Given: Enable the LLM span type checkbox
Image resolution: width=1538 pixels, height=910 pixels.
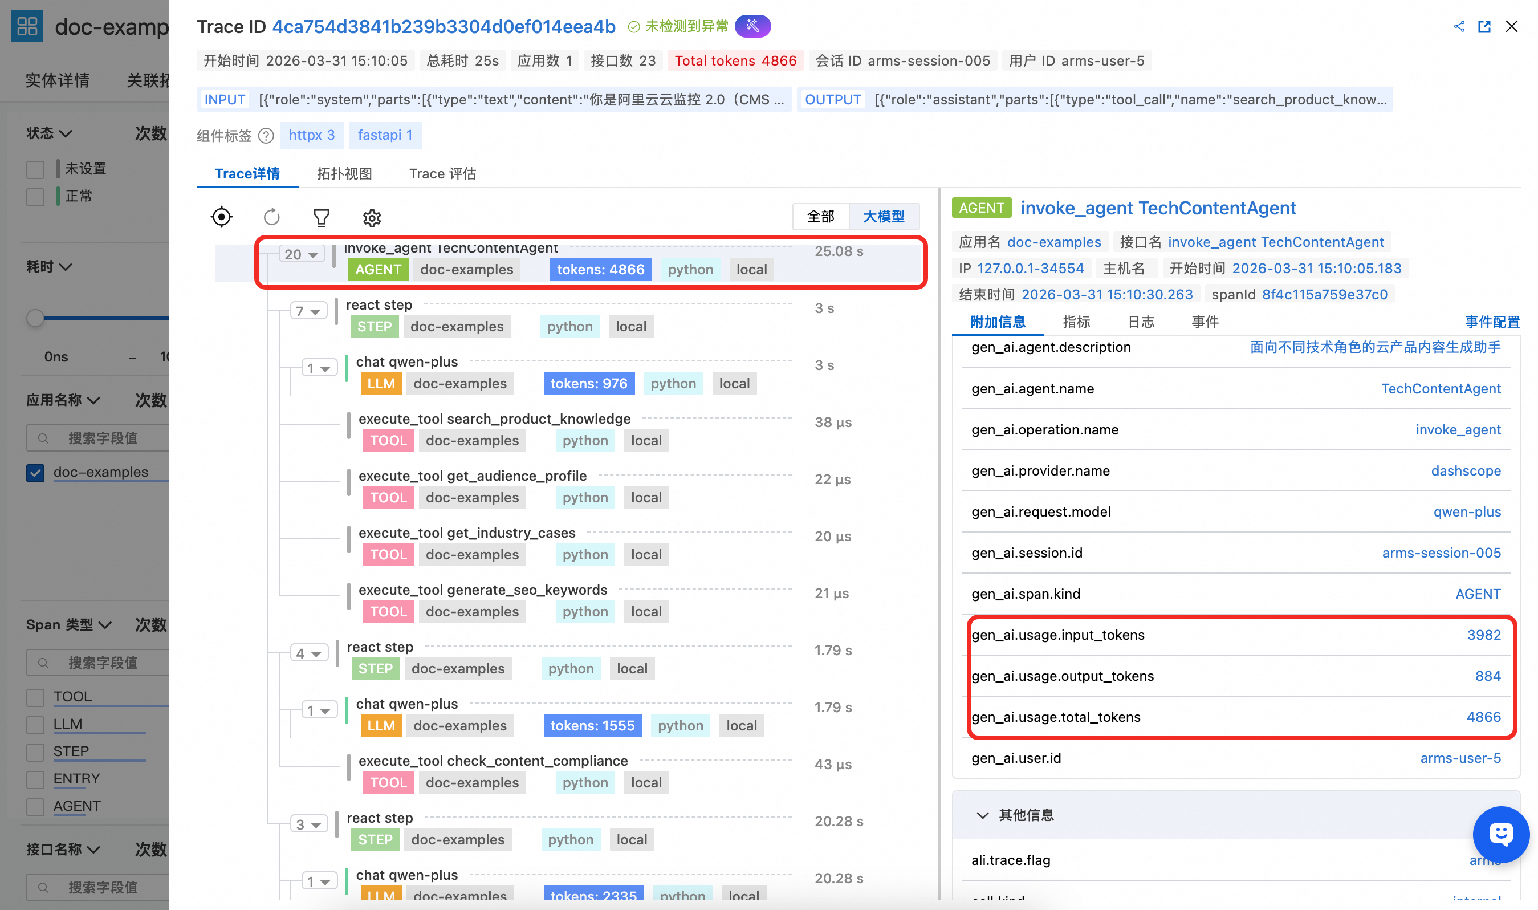Looking at the screenshot, I should pos(35,724).
